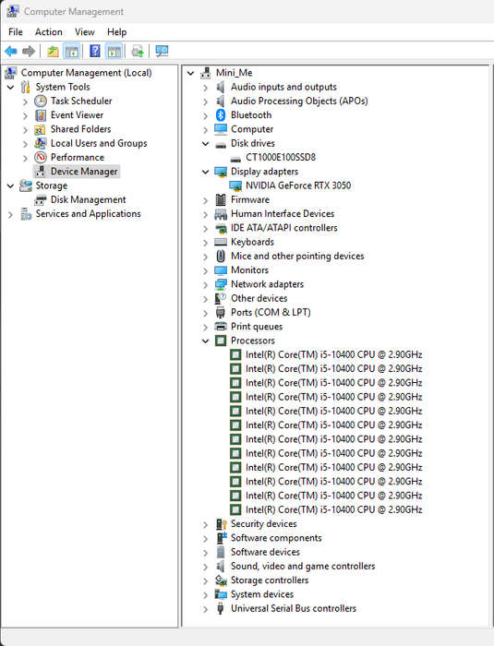Open the Action menu
This screenshot has width=494, height=646.
[x=49, y=32]
